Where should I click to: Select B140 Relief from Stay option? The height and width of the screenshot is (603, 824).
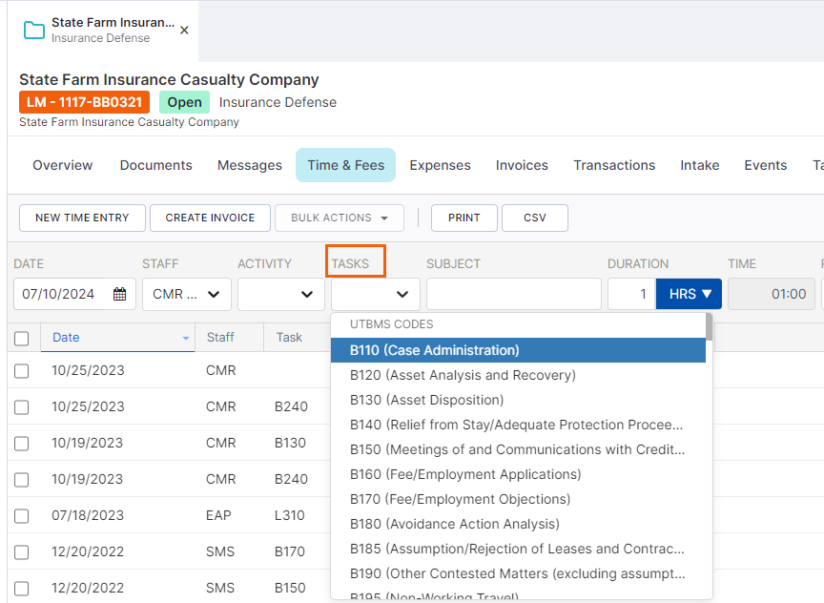[518, 425]
